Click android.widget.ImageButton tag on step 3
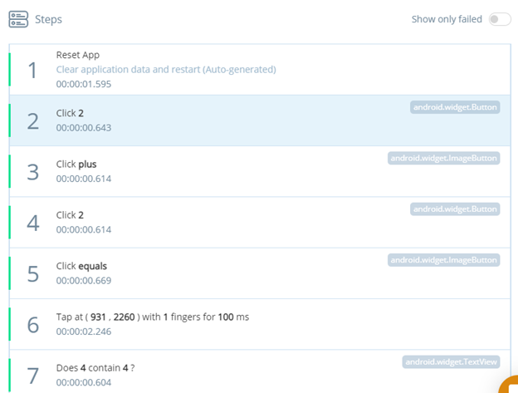This screenshot has width=518, height=393. (x=444, y=158)
